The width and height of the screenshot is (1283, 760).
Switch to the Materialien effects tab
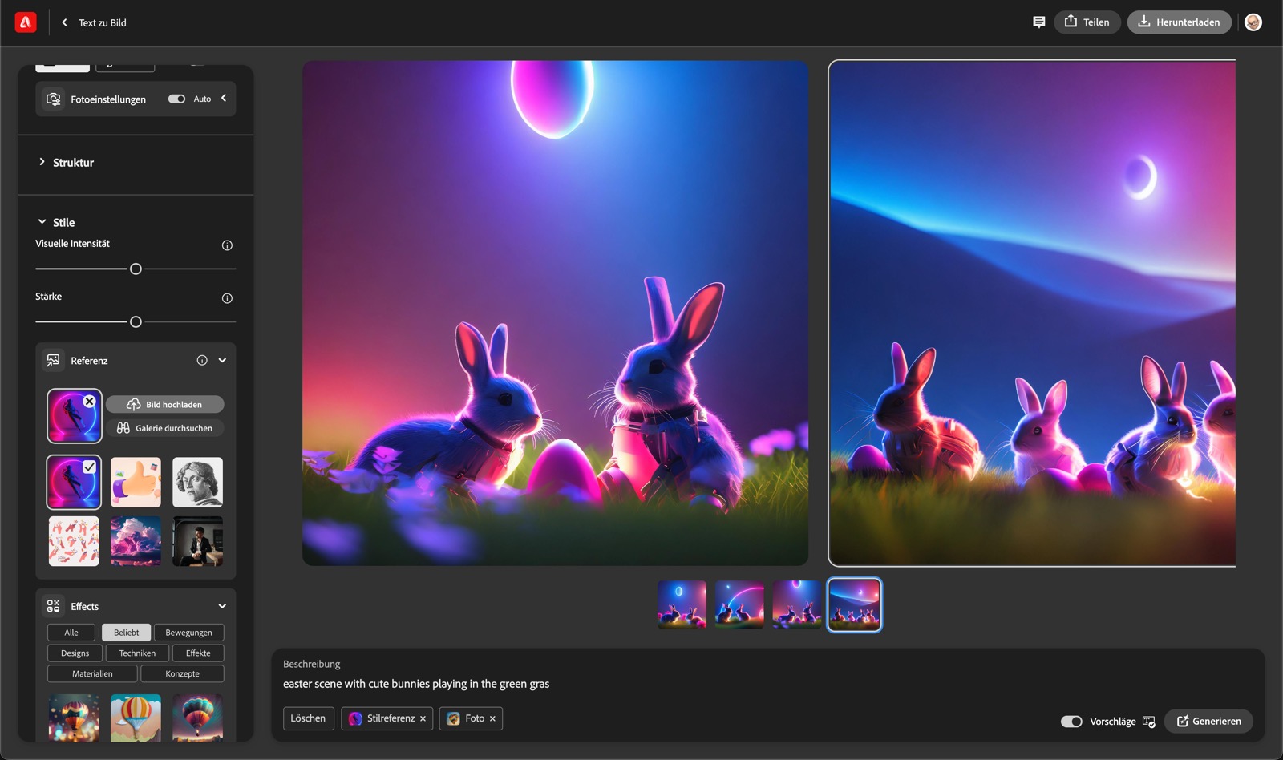click(x=92, y=674)
